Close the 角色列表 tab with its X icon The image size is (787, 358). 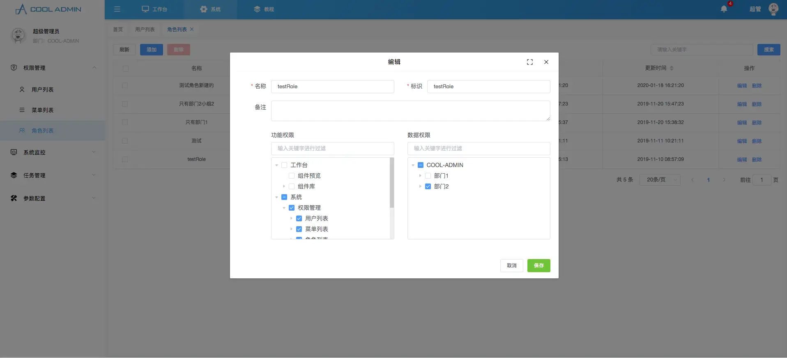tap(192, 29)
